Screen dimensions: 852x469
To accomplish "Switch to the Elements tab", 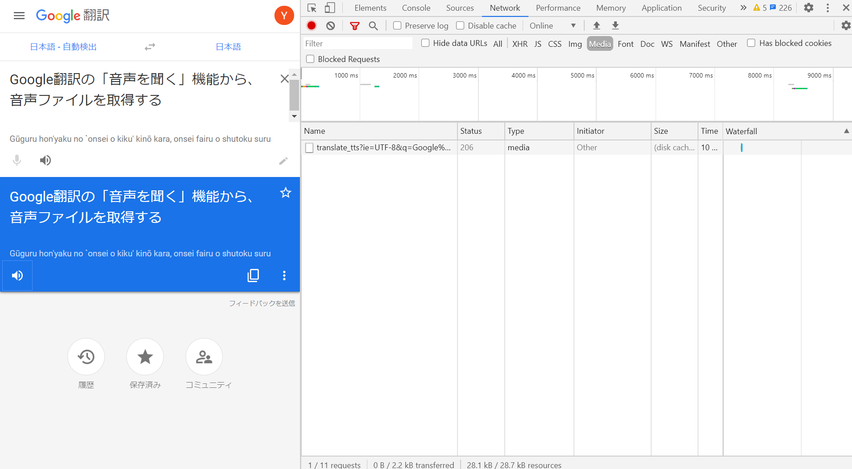I will point(370,8).
